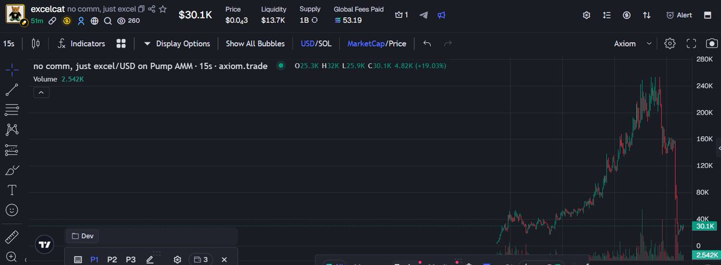The width and height of the screenshot is (721, 265).
Task: Open top bar settings gear
Action: (587, 15)
